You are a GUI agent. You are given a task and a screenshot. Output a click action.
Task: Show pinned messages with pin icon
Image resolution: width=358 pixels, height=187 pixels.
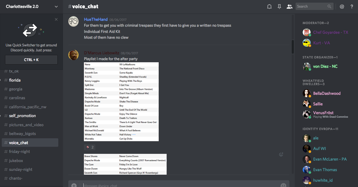pos(279,6)
